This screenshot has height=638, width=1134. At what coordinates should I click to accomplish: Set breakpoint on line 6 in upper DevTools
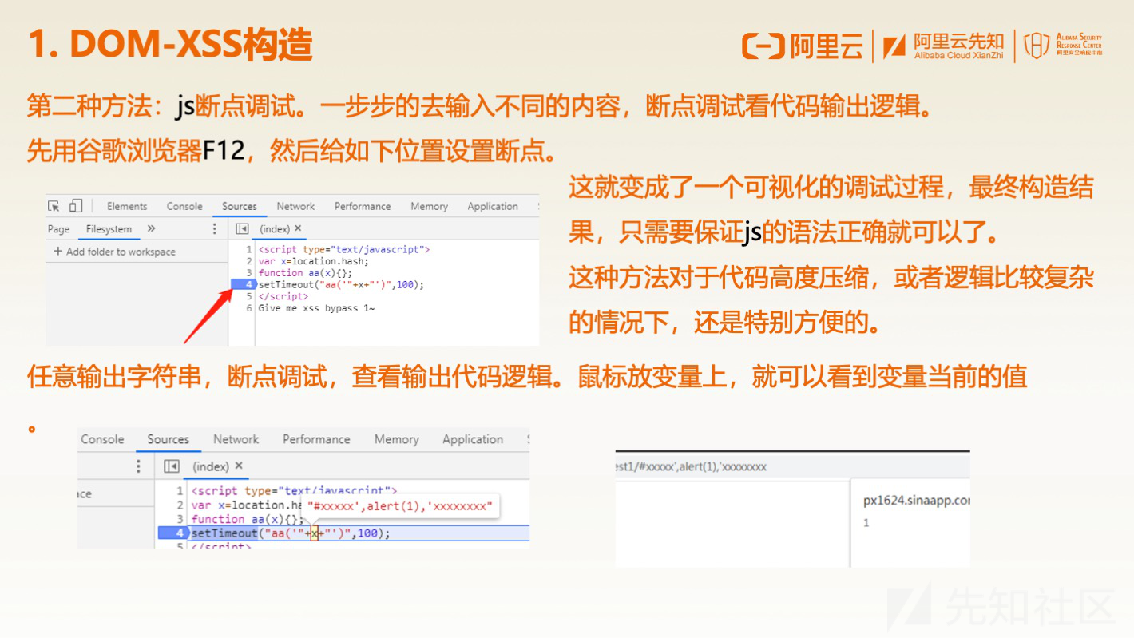249,308
